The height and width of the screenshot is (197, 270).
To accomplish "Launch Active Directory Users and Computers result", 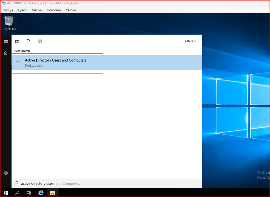I will [x=107, y=62].
